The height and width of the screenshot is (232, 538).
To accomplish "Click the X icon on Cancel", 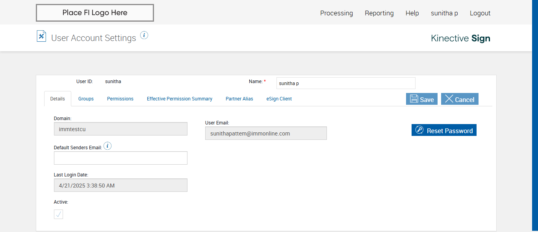I will coord(449,99).
